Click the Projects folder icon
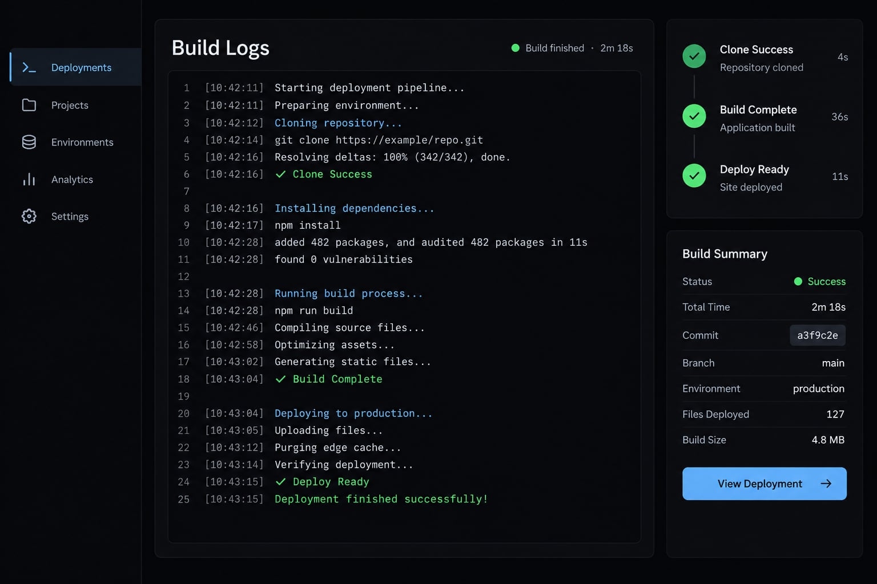Screen dimensions: 877x584 tap(29, 105)
